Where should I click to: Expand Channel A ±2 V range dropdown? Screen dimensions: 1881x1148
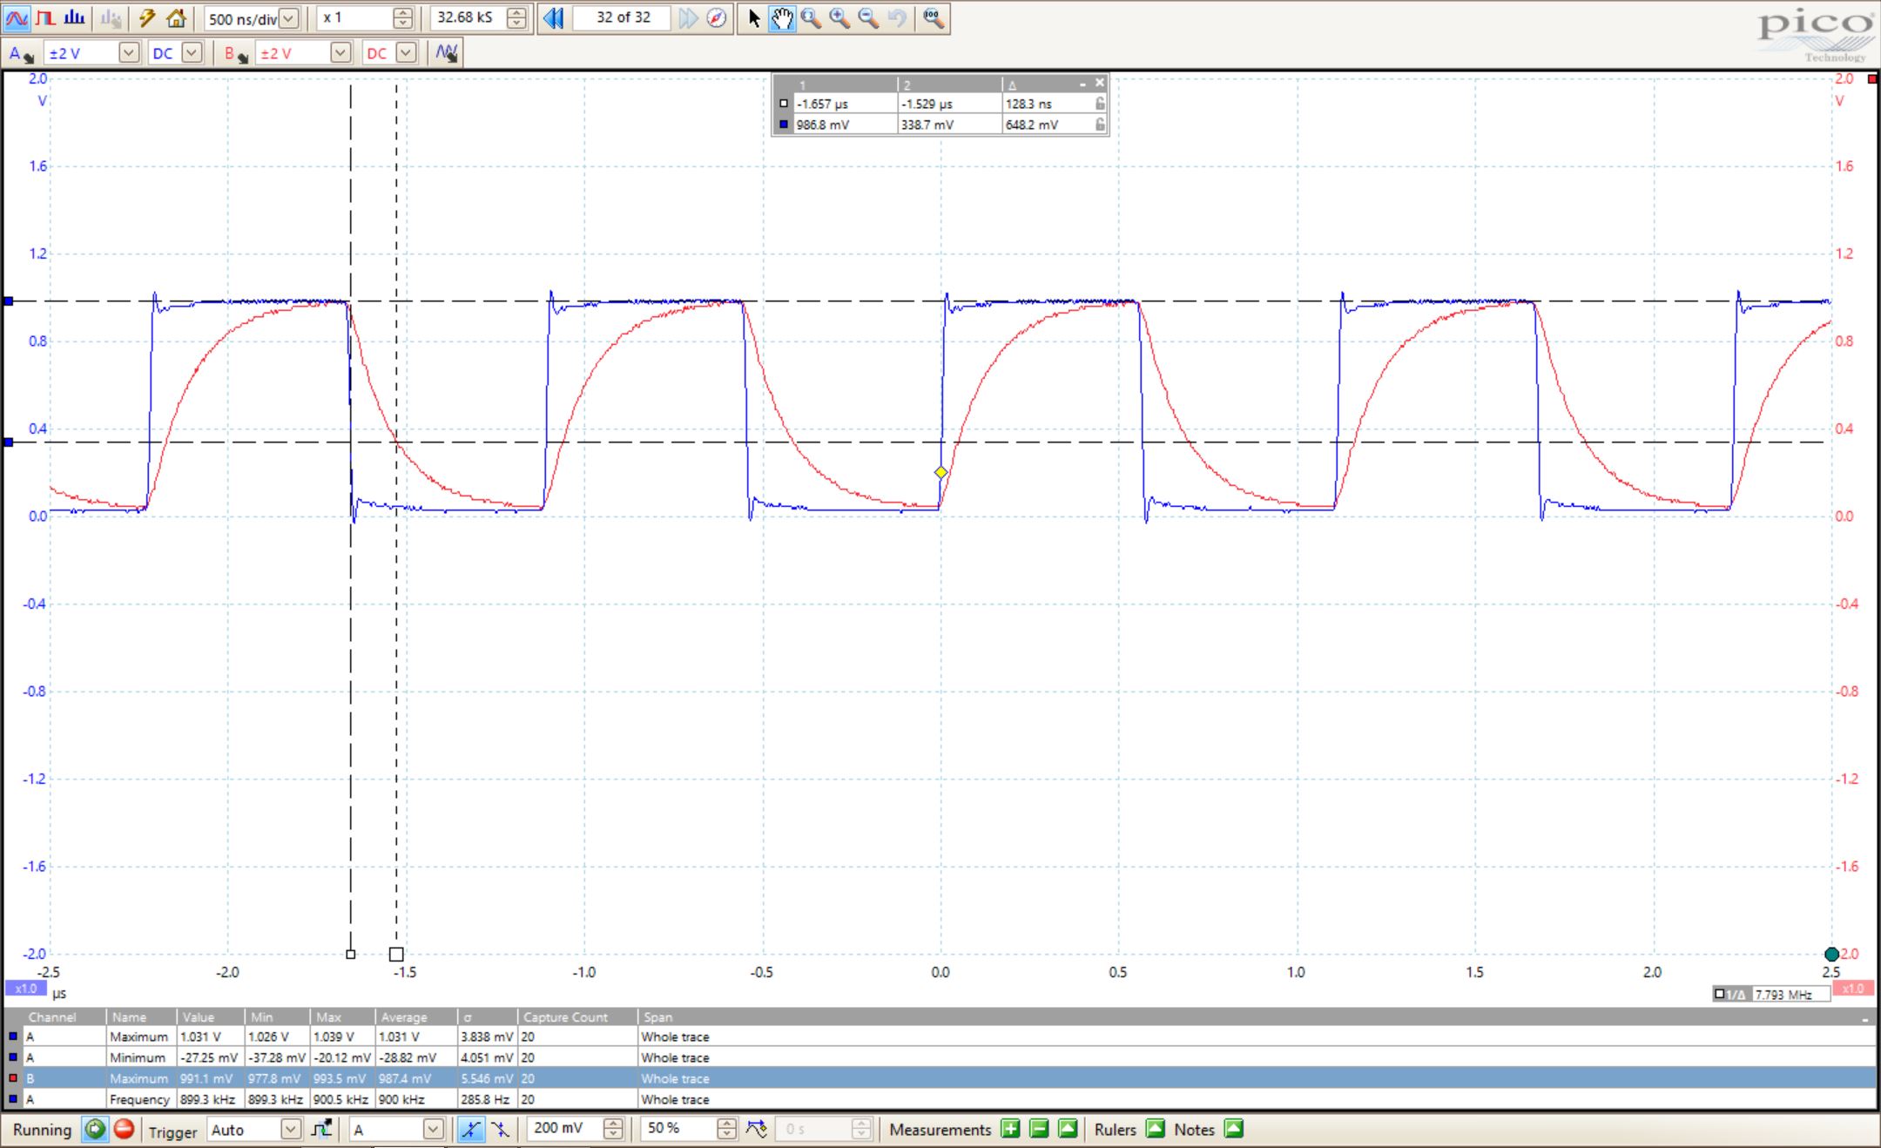pos(128,53)
